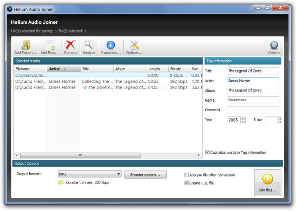This screenshot has width=297, height=211.
Task: Click the Selected tracks panel header
Action: tap(108, 61)
